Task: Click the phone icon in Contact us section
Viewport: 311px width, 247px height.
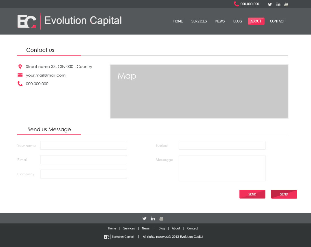Action: pos(20,83)
